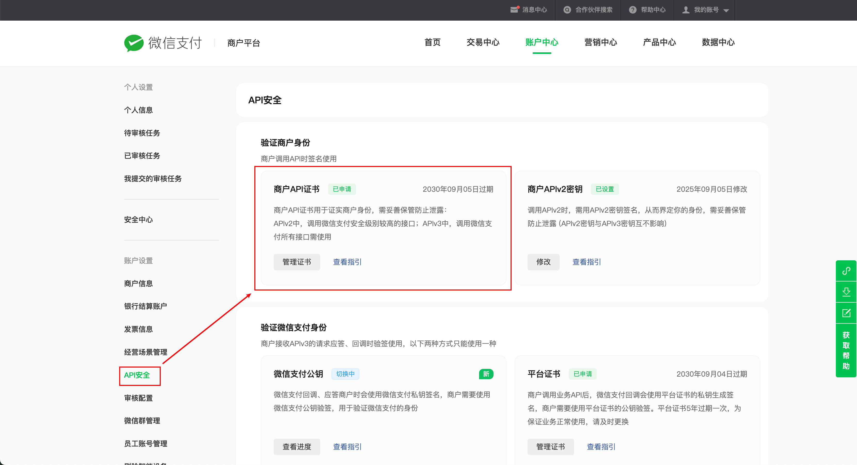The width and height of the screenshot is (857, 465).
Task: Open 员工账号管理 sidebar item
Action: [x=145, y=443]
